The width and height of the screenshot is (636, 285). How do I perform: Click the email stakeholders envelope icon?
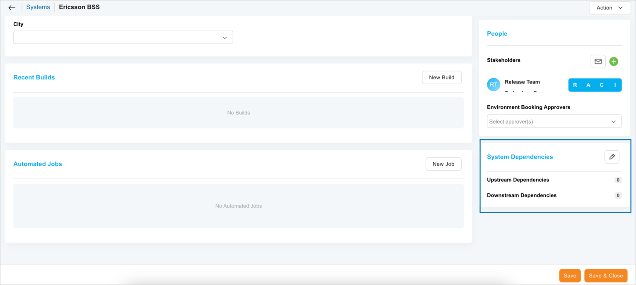pos(598,62)
